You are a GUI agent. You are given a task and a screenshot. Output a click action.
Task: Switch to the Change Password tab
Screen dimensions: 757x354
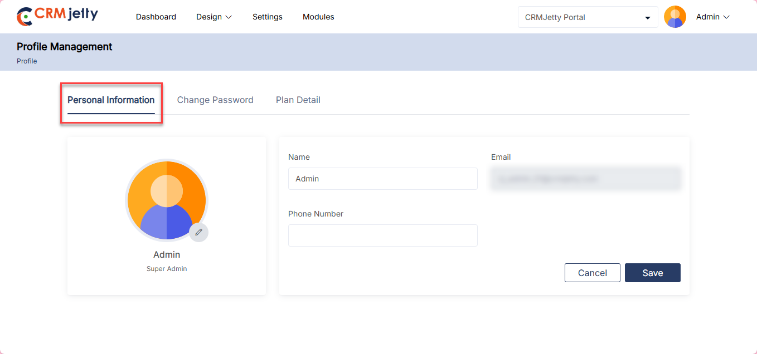coord(215,100)
